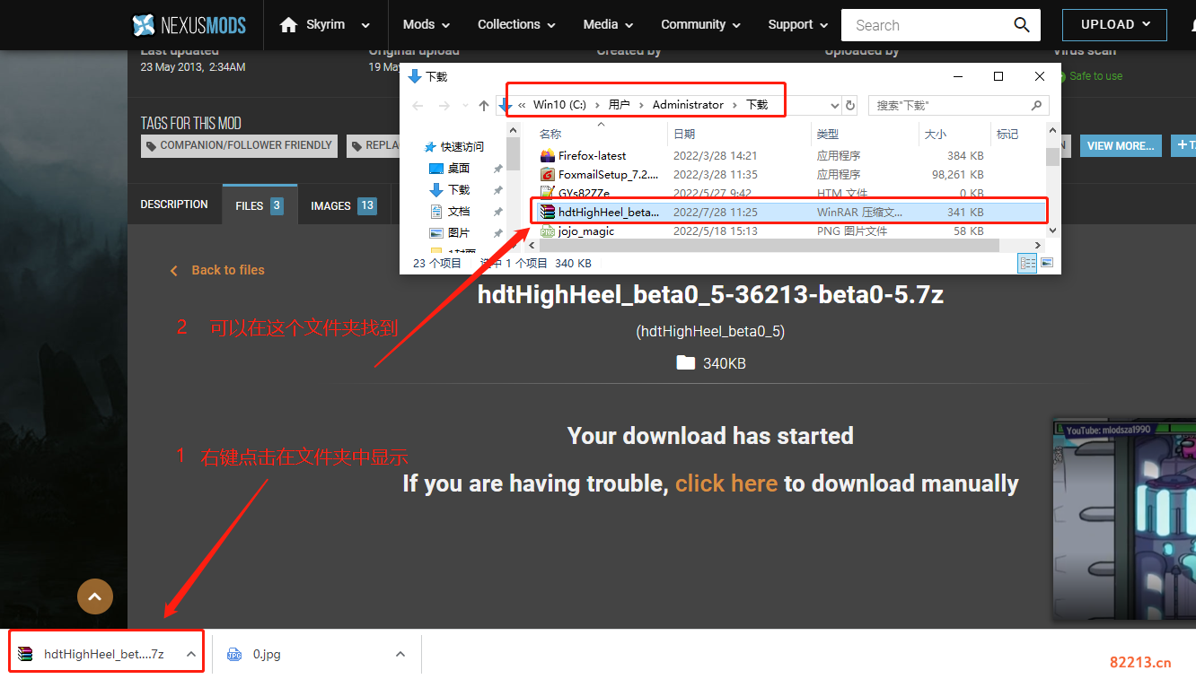
Task: Sort by 类型 column header
Action: [827, 134]
